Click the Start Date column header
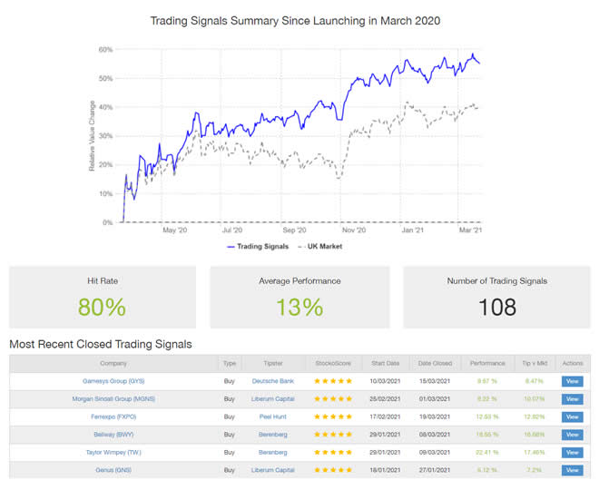599x490 pixels. click(x=384, y=364)
